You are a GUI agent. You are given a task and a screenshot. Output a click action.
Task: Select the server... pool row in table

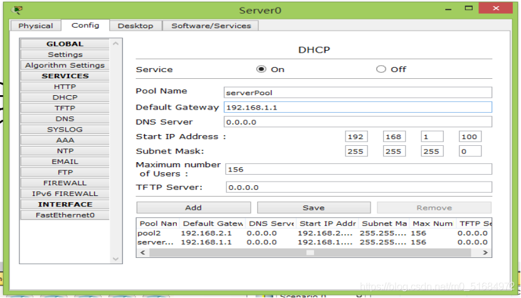tap(313, 242)
